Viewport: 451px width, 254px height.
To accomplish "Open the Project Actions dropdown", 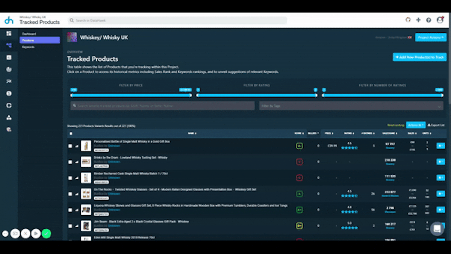I will click(431, 37).
